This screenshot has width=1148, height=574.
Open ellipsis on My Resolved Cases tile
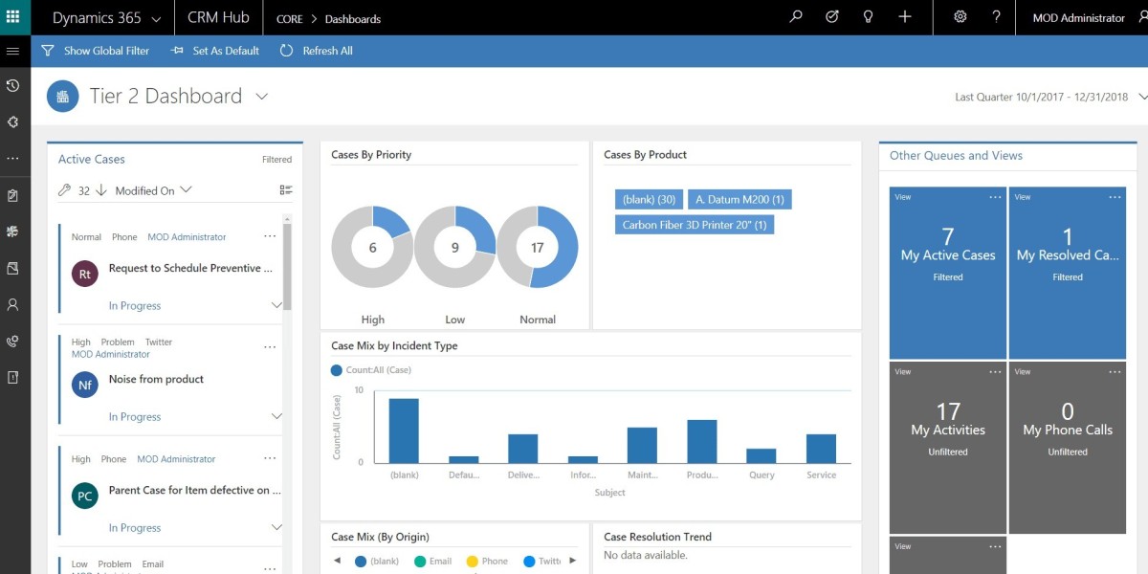[x=1115, y=197]
